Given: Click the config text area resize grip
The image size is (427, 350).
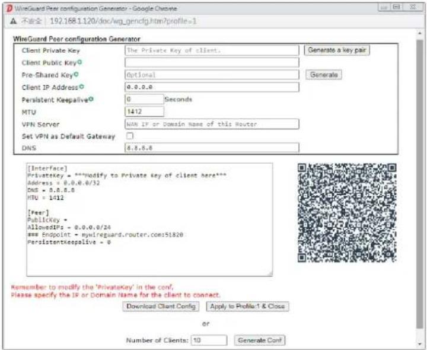Looking at the screenshot, I should 270,273.
